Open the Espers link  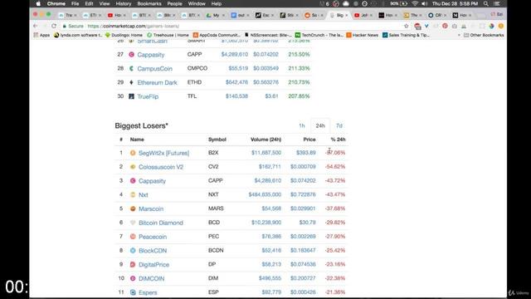pos(148,292)
